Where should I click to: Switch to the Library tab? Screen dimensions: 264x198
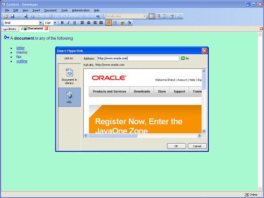(10, 29)
